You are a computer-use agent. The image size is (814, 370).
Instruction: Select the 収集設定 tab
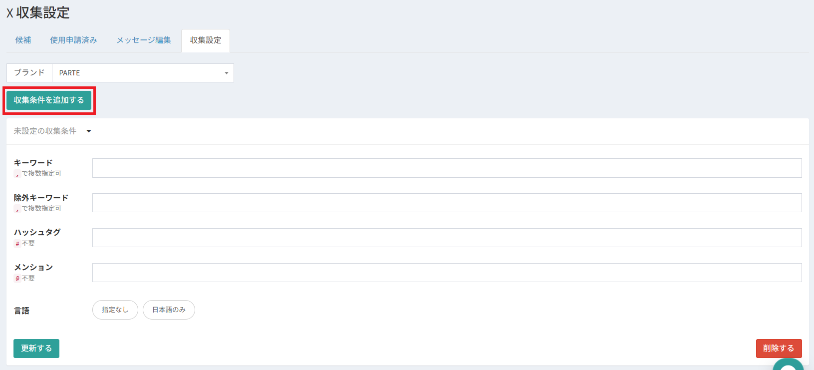tap(206, 40)
